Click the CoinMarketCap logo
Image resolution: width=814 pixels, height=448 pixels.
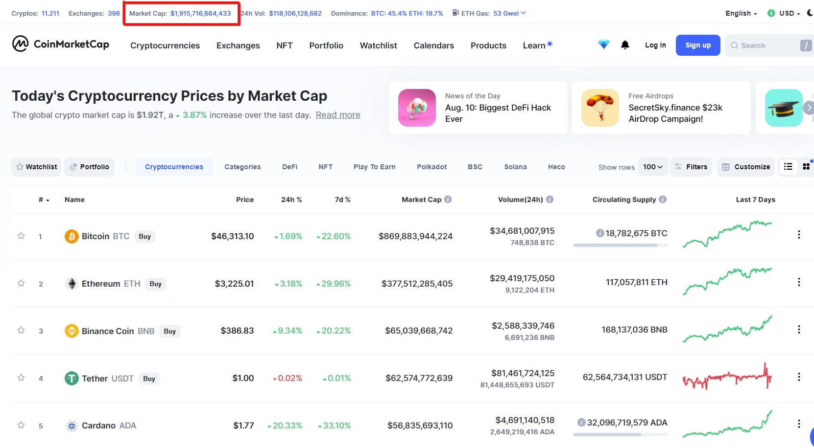pyautogui.click(x=61, y=44)
